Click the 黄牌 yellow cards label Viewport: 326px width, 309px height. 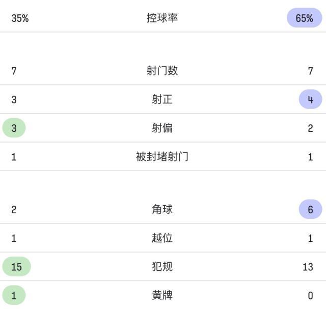pos(162,295)
